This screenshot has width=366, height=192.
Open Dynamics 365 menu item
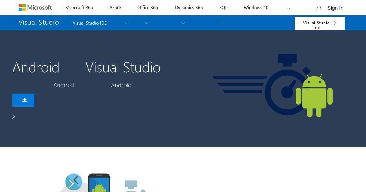coord(188,8)
